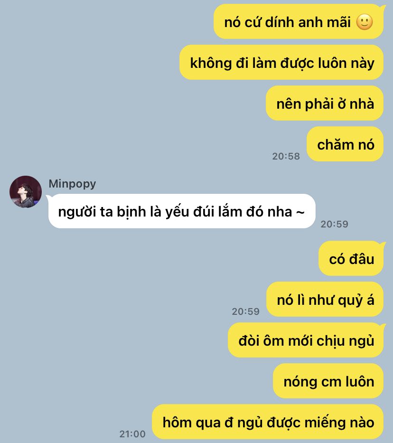This screenshot has width=393, height=443.
Task: Select the 'nóng cm luôn' message
Action: 328,381
